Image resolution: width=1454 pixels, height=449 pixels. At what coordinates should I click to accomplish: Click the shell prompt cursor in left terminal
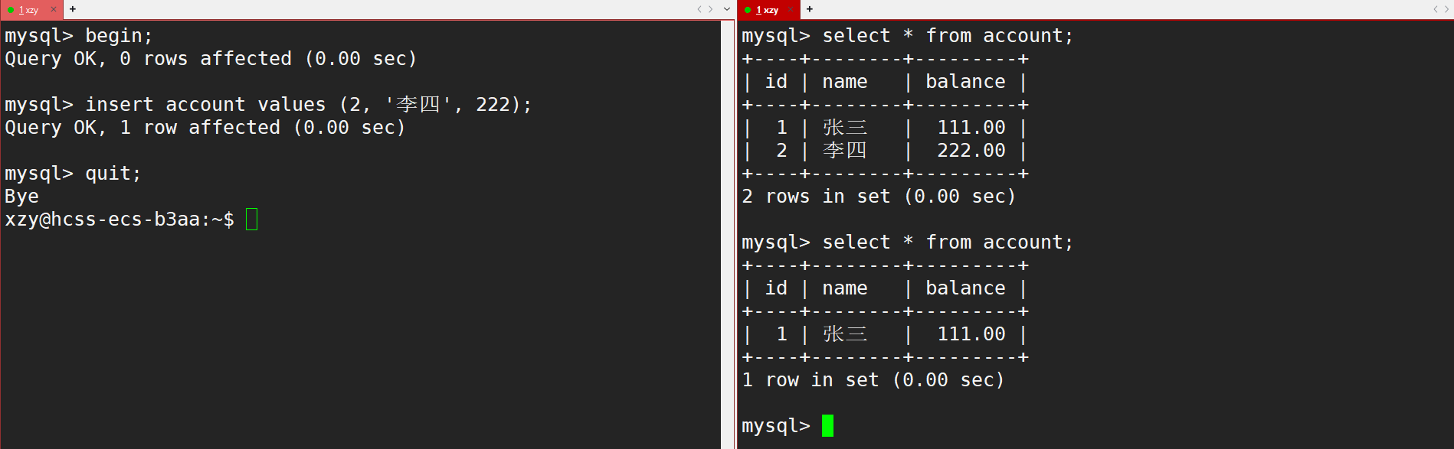251,220
